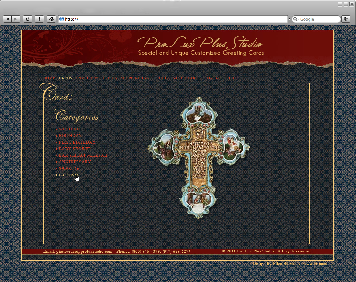Click the toolbar icon right of the Google search field

click(x=345, y=19)
